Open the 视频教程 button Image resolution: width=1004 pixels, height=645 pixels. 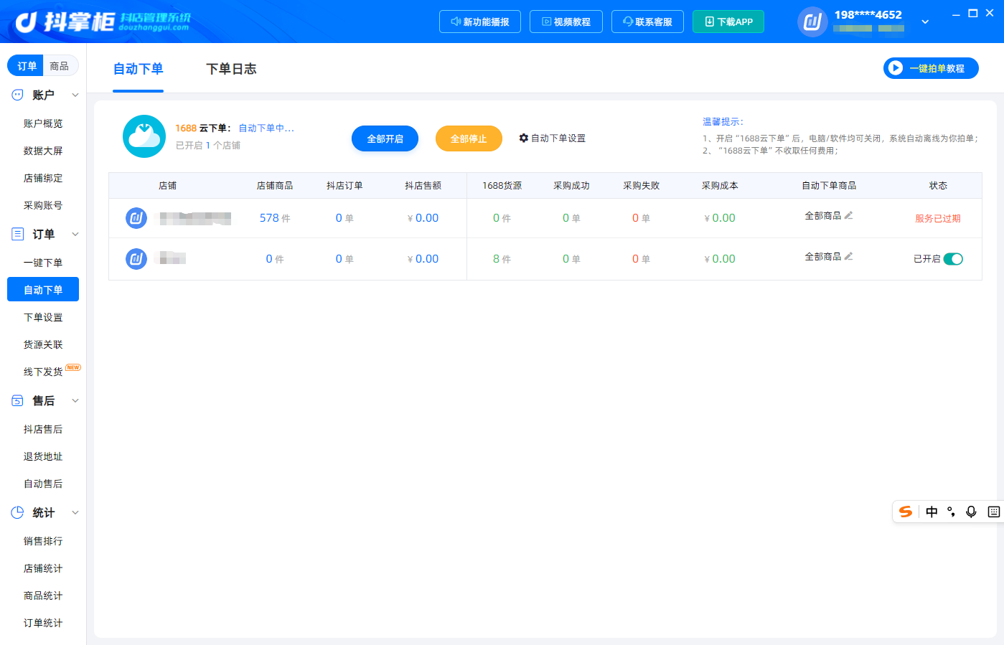(566, 22)
